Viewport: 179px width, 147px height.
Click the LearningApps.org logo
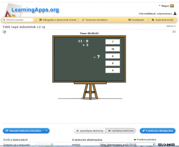[x=32, y=10]
